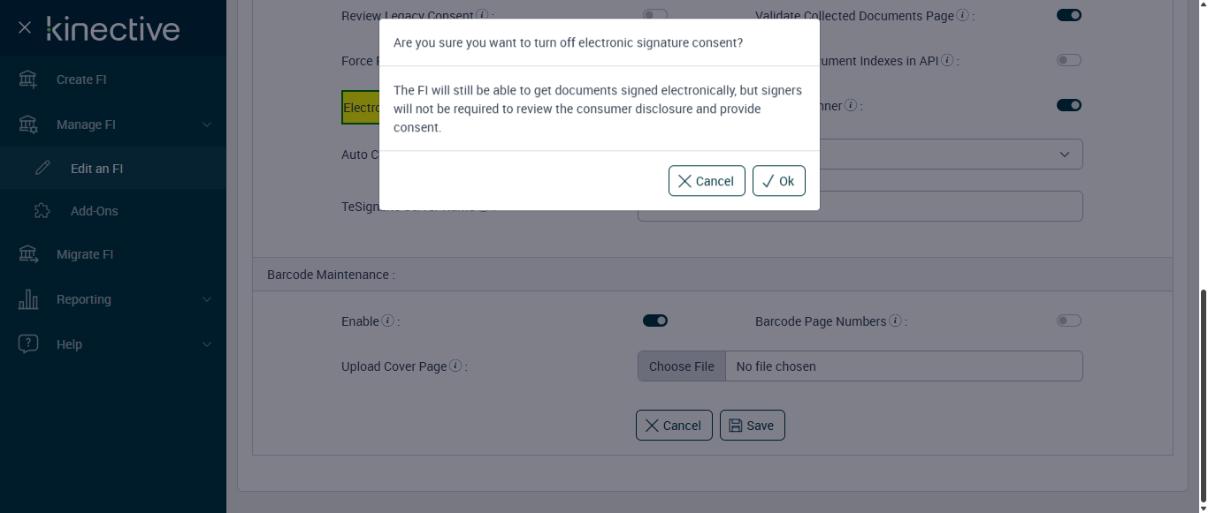Disable the Barcode Maintenance Enable toggle
Viewport: 1208px width, 513px height.
(655, 321)
